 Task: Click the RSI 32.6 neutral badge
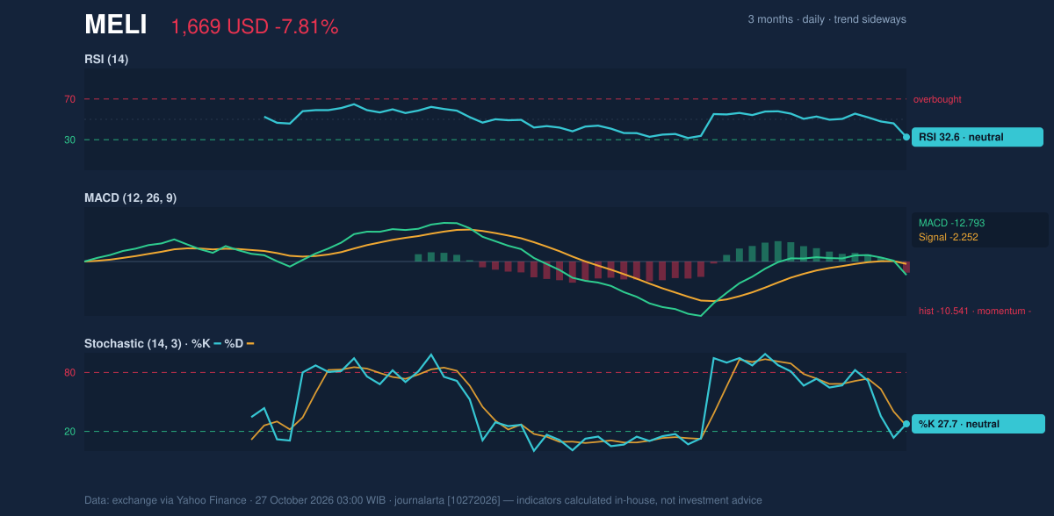pos(978,137)
